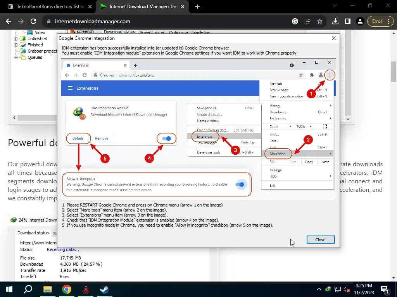Expand the Help submenu arrow

(330, 176)
